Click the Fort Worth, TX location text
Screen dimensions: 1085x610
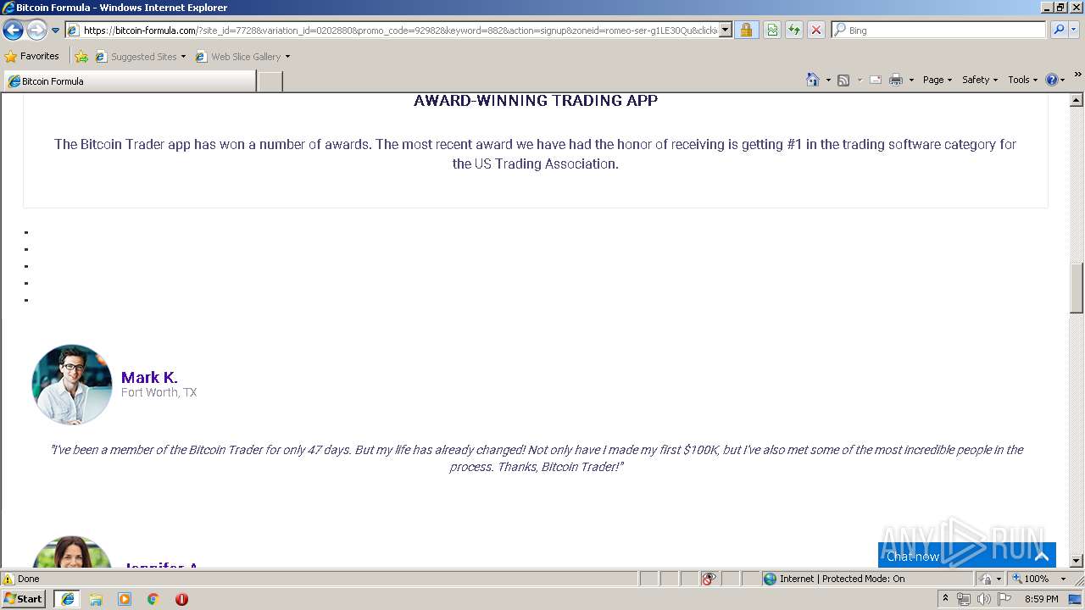pos(159,392)
